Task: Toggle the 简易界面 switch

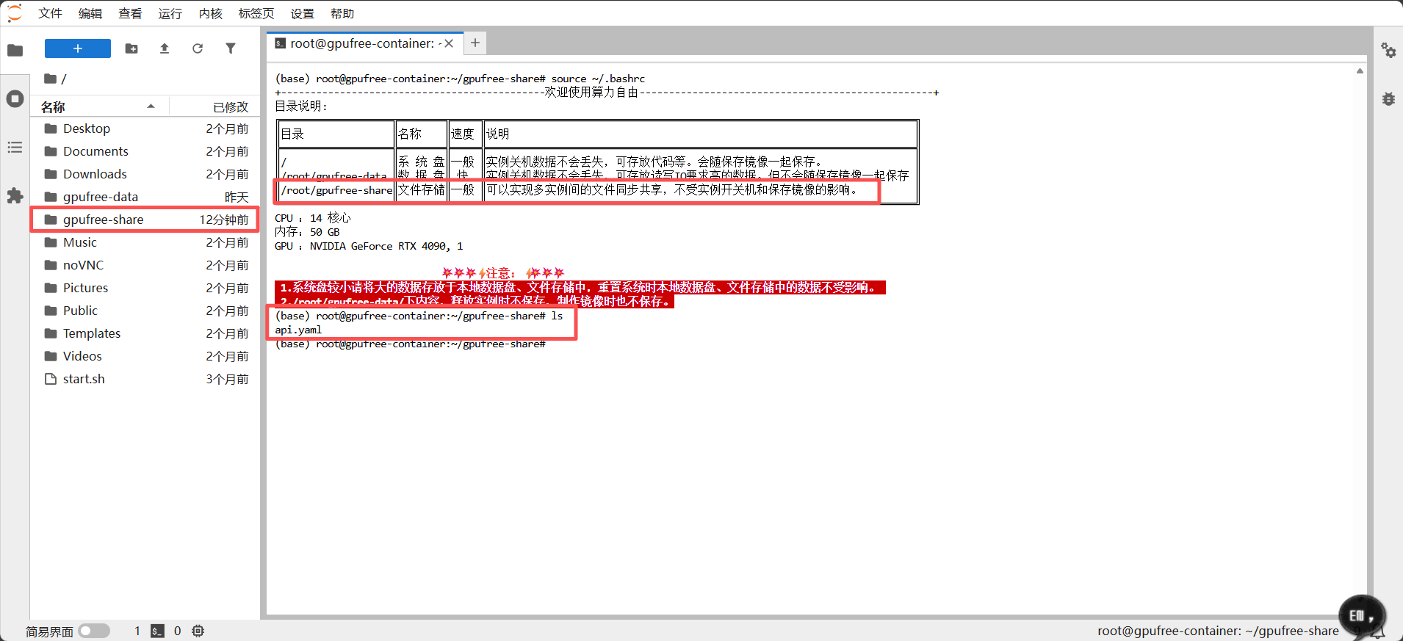Action: 94,631
